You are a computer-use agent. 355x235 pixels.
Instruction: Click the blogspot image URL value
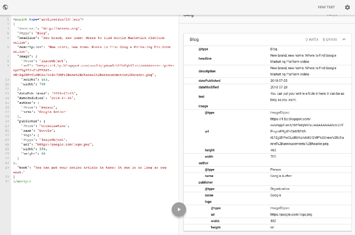[x=306, y=132]
